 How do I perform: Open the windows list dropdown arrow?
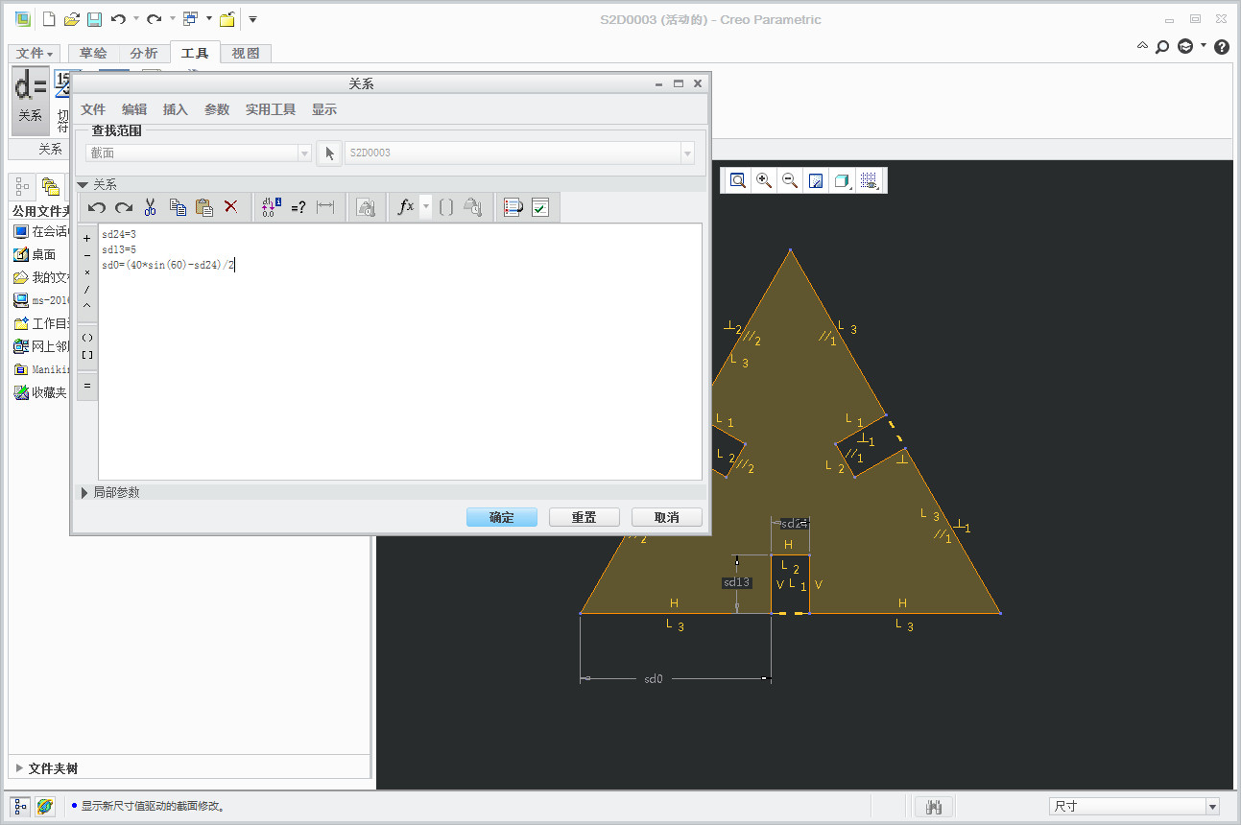coord(208,19)
